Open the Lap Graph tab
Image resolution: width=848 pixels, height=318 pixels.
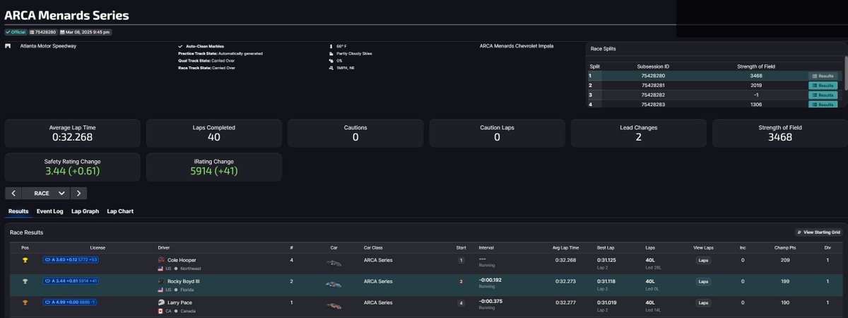click(86, 211)
